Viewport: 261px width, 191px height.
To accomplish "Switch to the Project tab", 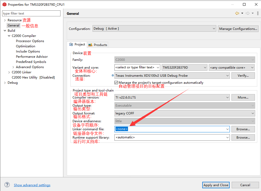I will pos(77,44).
